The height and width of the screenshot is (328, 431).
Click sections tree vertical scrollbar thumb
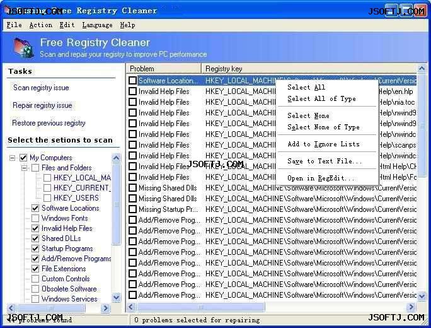[117, 204]
